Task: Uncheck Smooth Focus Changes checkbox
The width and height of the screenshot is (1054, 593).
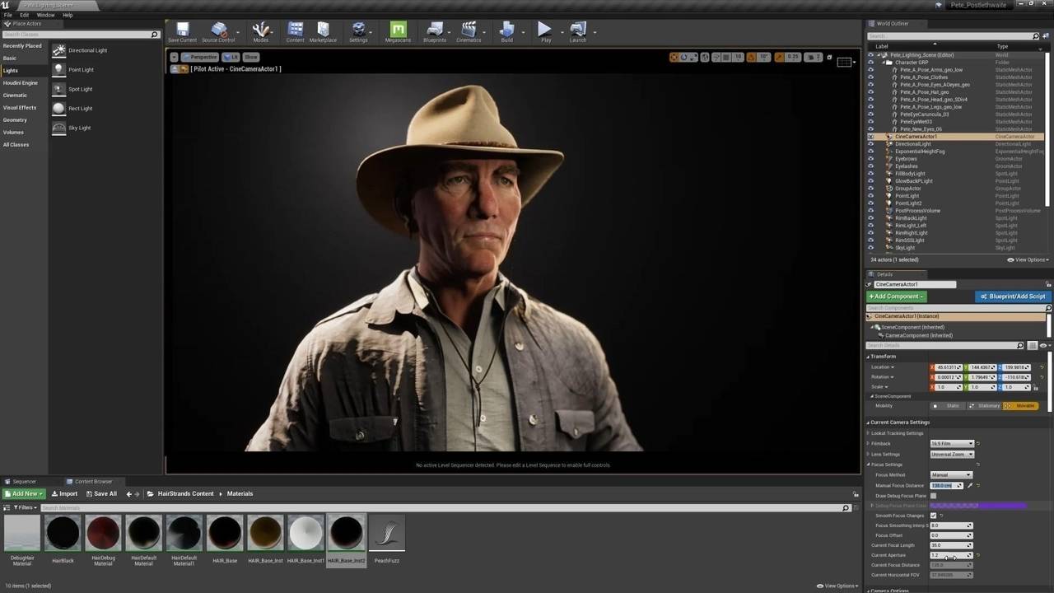Action: coord(933,516)
